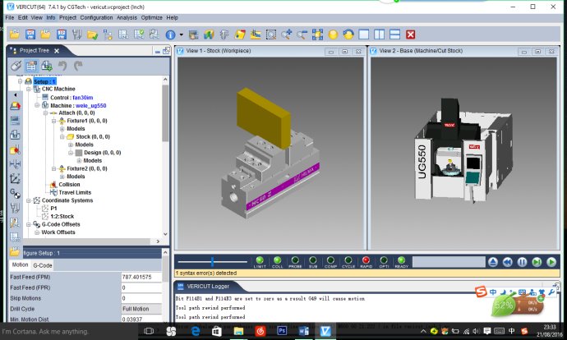Open File Explorer from the taskbar

[238, 331]
